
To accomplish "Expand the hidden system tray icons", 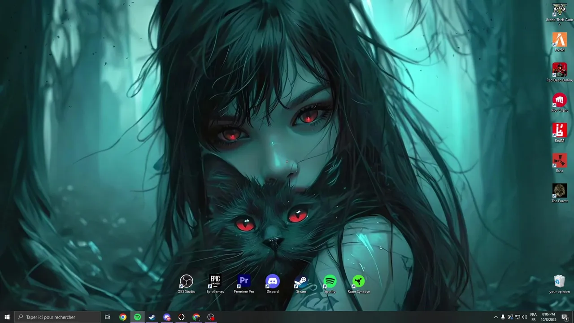I will 496,317.
